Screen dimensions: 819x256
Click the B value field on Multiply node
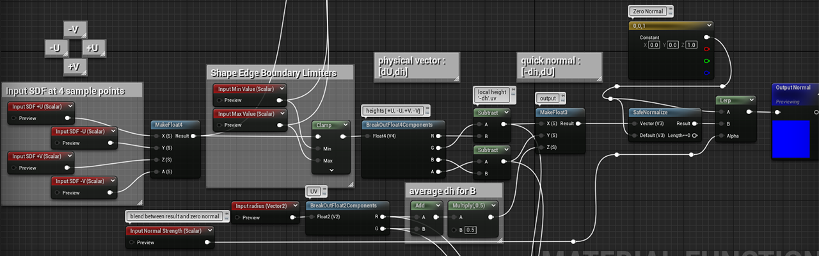pyautogui.click(x=470, y=230)
